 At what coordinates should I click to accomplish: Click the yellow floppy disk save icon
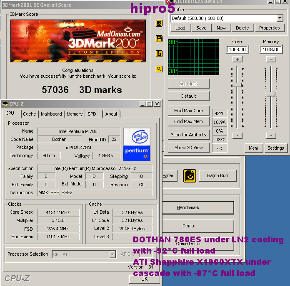point(159,39)
